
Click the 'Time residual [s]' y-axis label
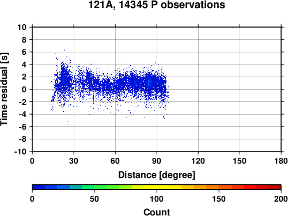click(4, 89)
